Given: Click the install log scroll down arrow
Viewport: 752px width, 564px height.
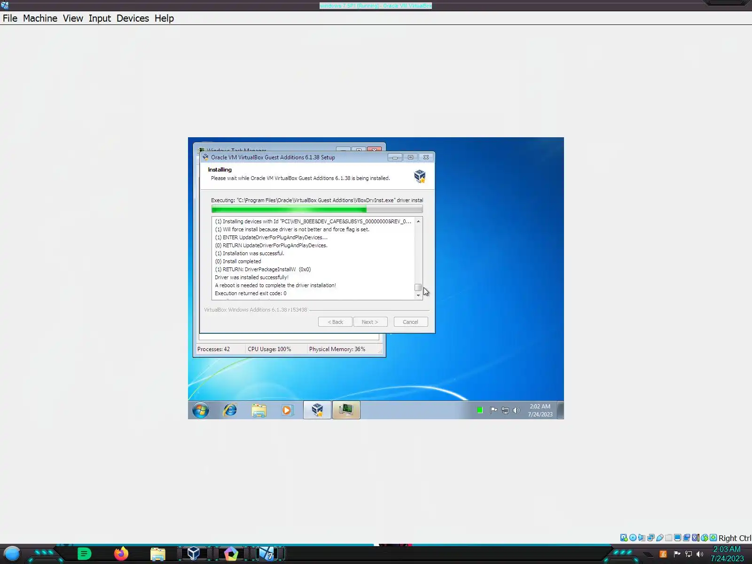Looking at the screenshot, I should click(x=418, y=295).
